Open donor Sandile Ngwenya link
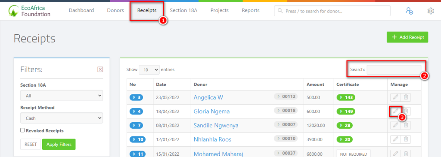Screen dimensions: 441x157 click(216, 126)
